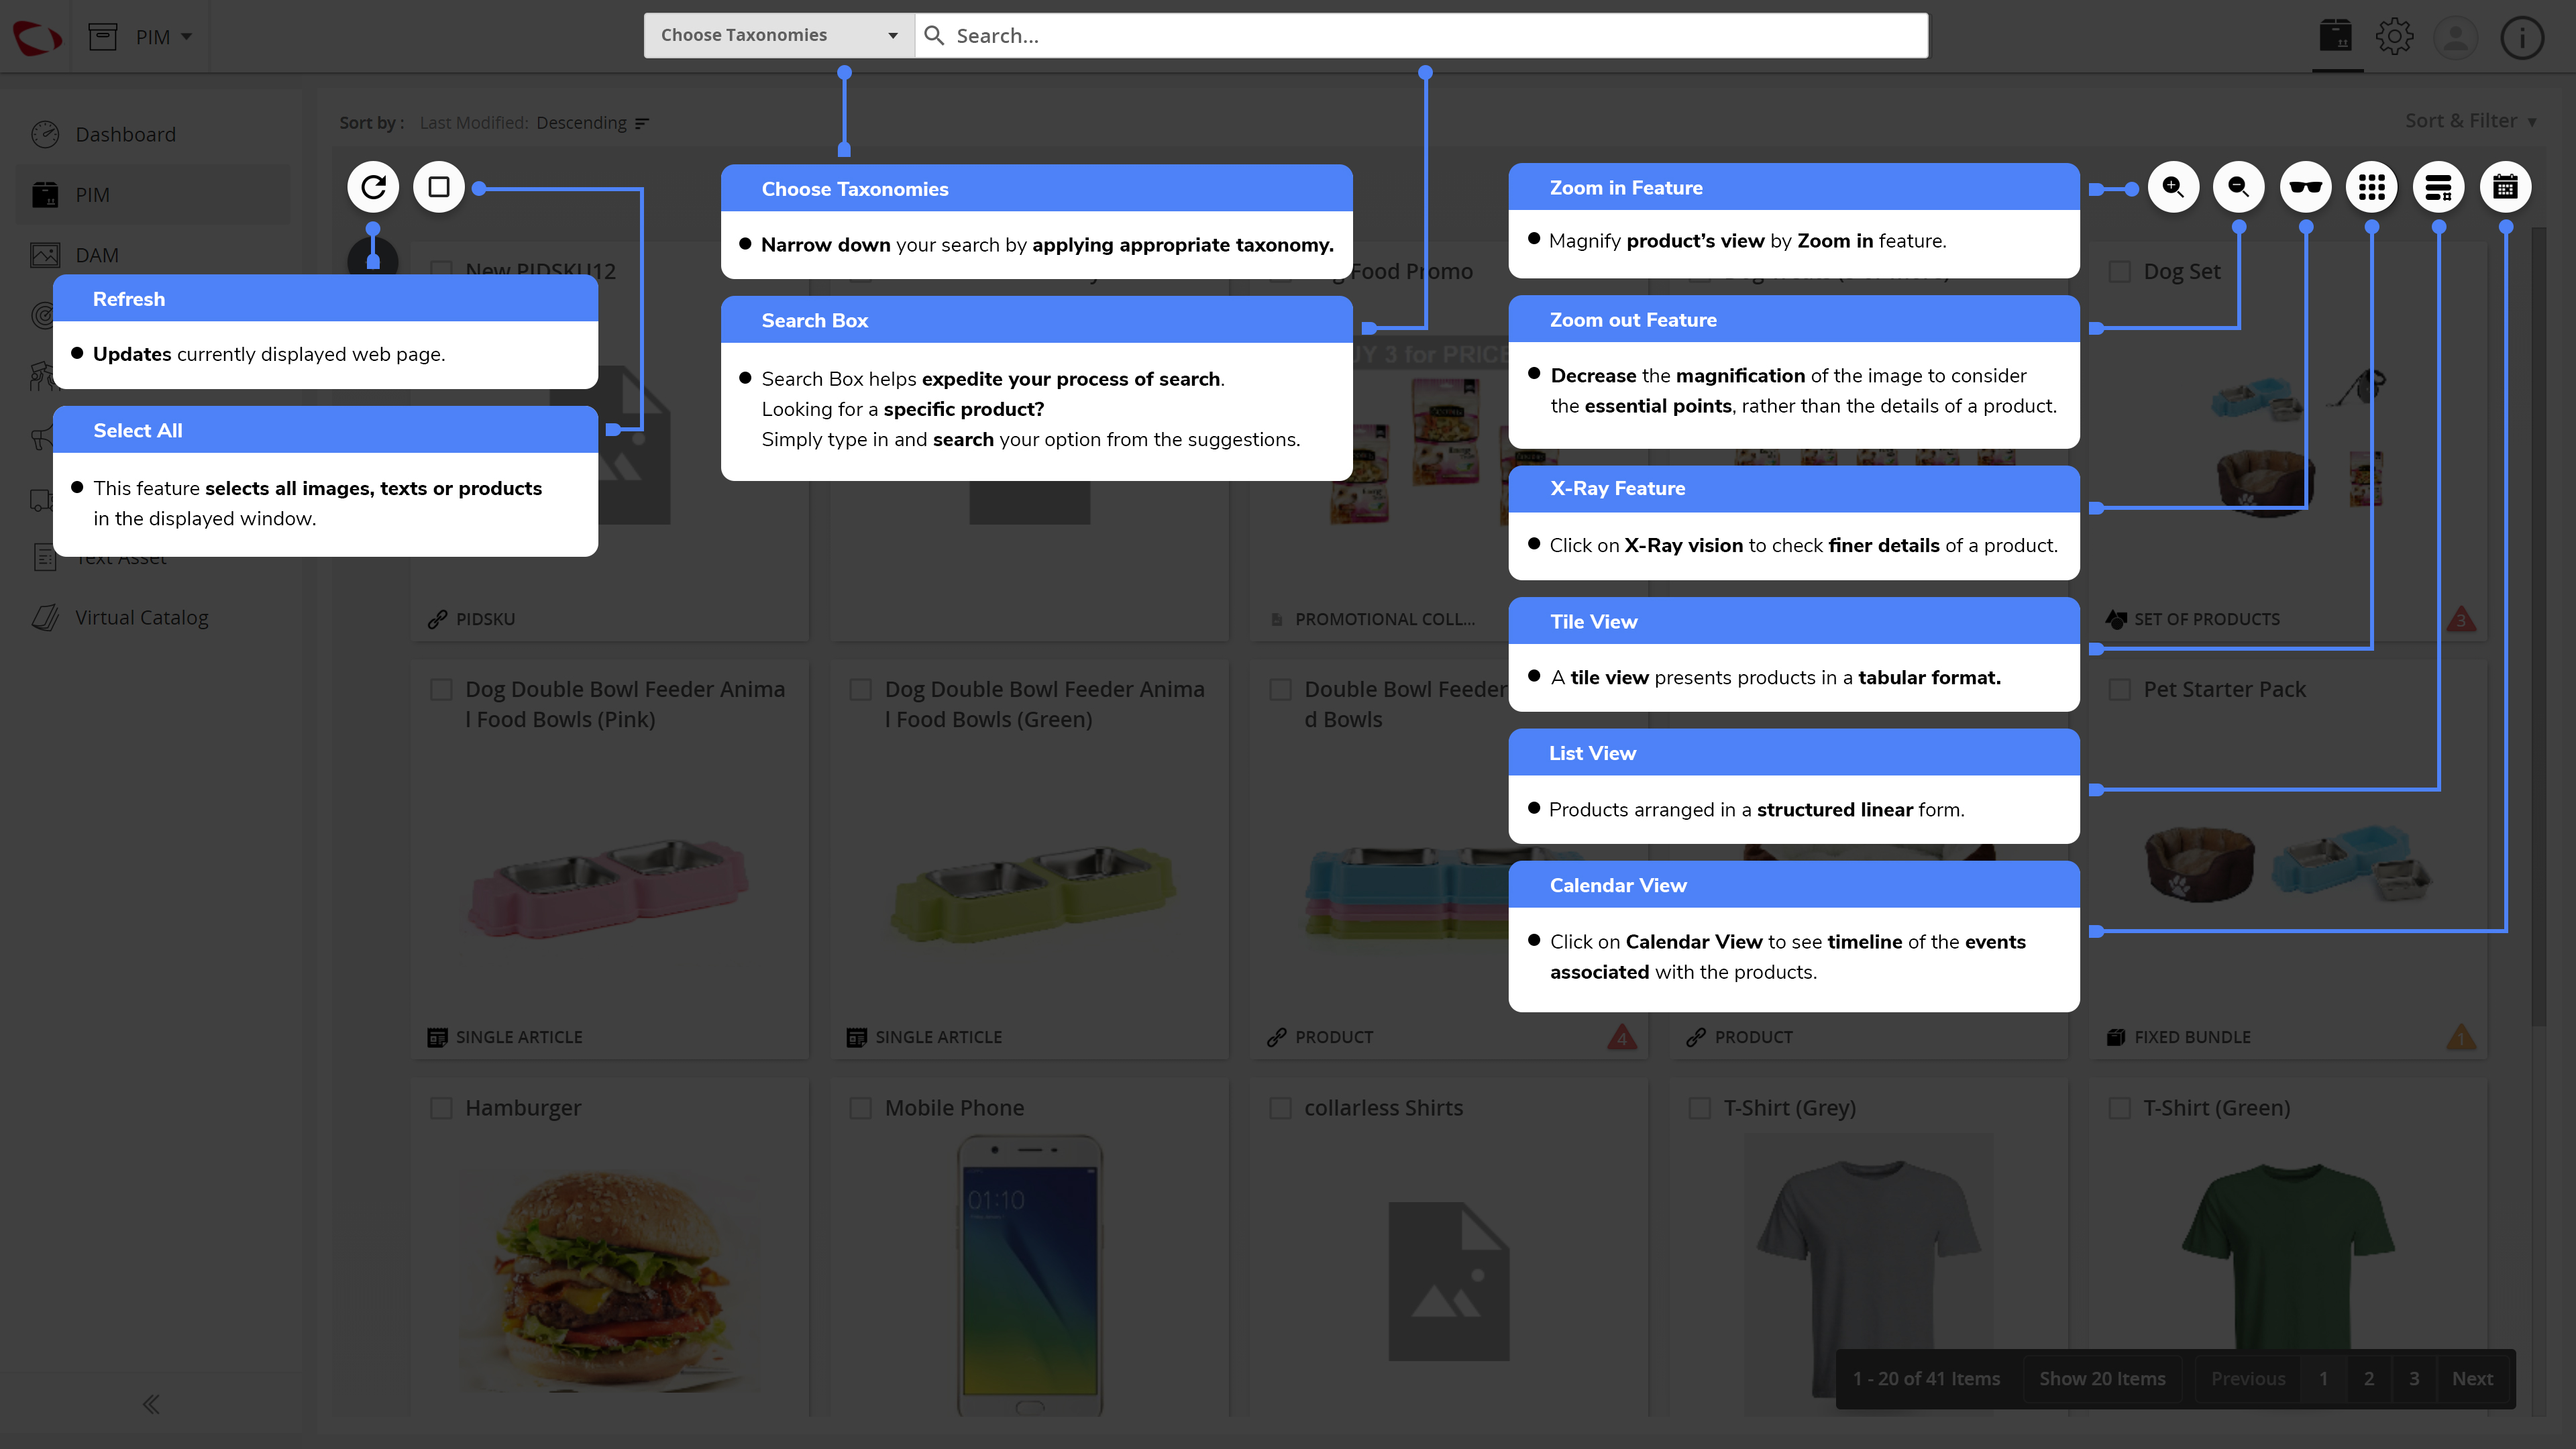Check the Dog Set checkbox
This screenshot has width=2576, height=1449.
[2119, 272]
